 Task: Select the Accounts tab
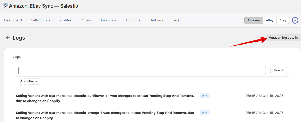[x=133, y=20]
